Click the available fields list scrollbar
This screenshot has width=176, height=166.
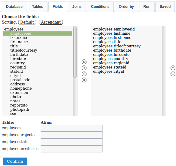(x=75, y=52)
